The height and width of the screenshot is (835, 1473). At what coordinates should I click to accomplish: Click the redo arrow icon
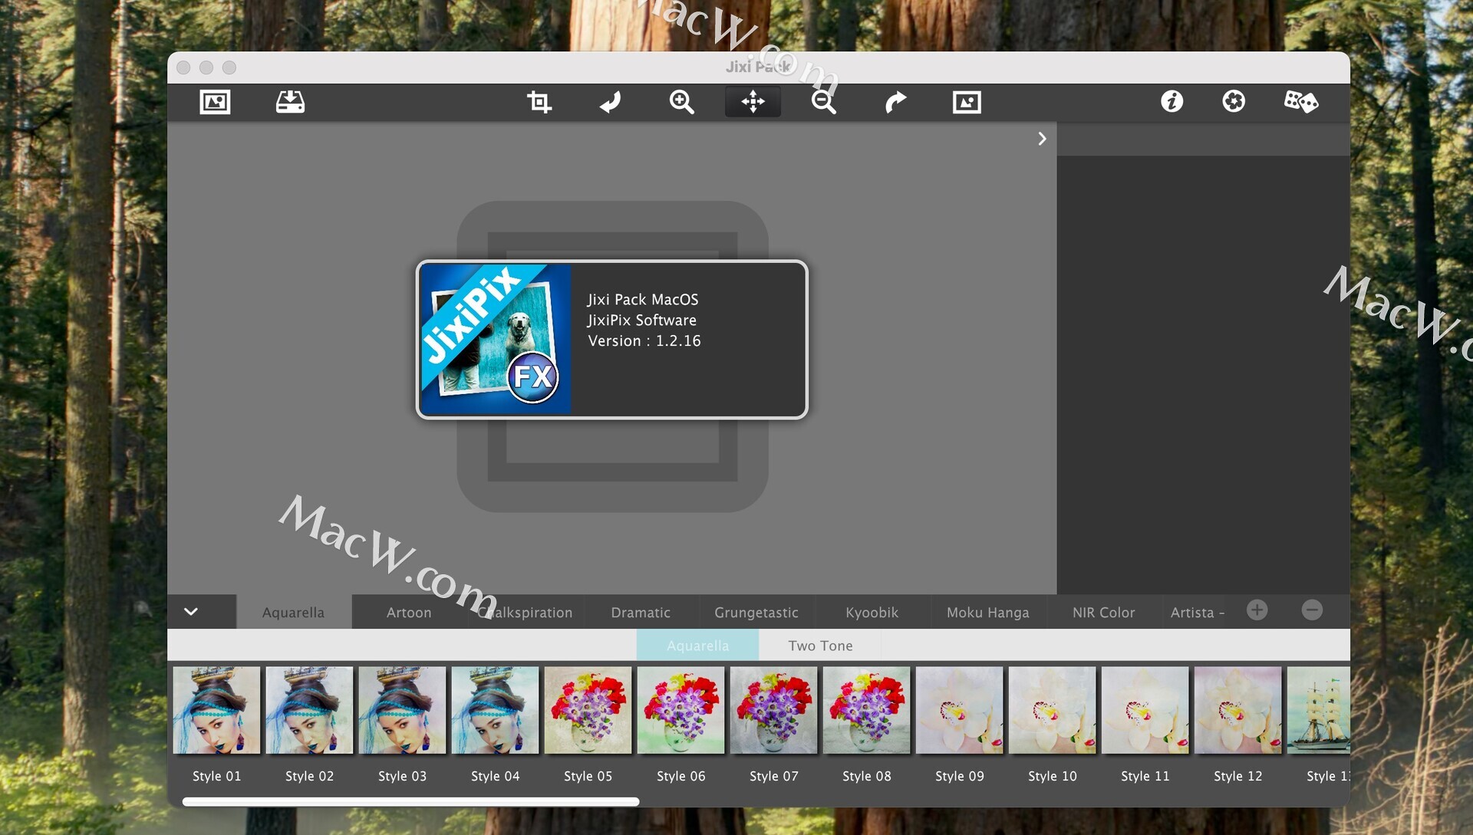click(x=895, y=102)
